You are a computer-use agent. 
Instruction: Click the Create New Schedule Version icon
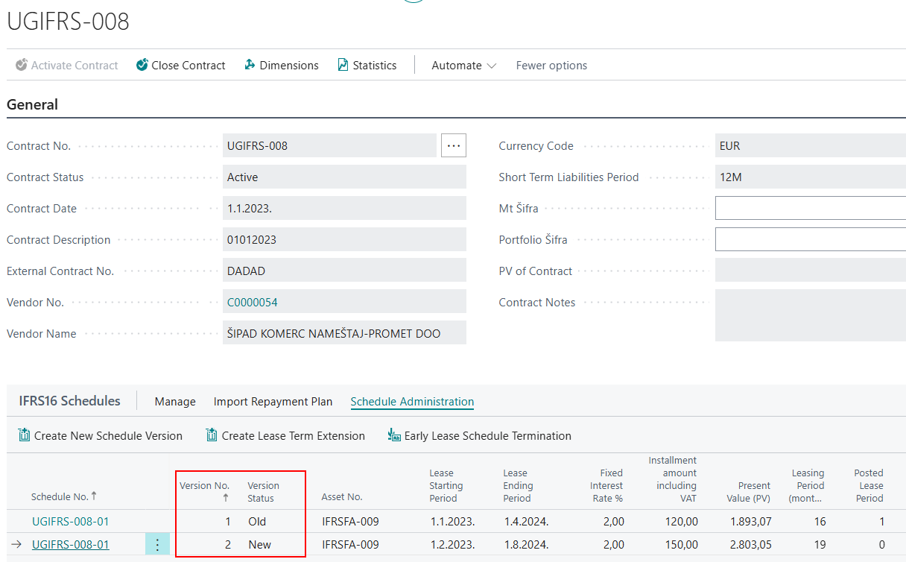click(x=25, y=435)
